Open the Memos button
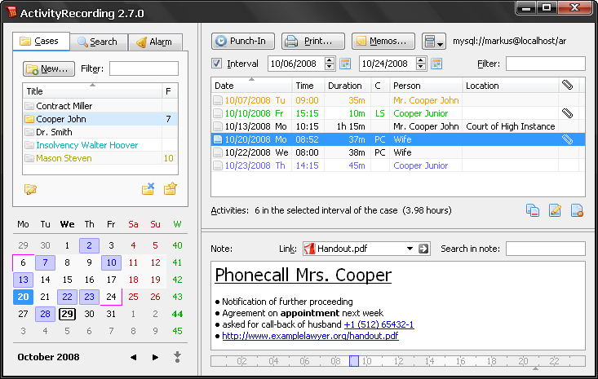The height and width of the screenshot is (379, 598). (x=383, y=41)
